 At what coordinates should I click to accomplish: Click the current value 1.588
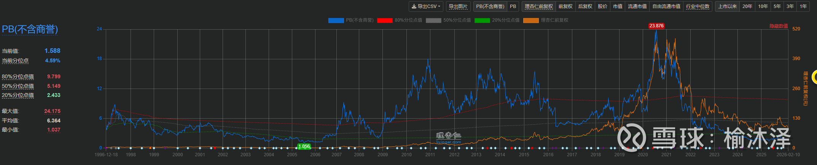[52, 51]
